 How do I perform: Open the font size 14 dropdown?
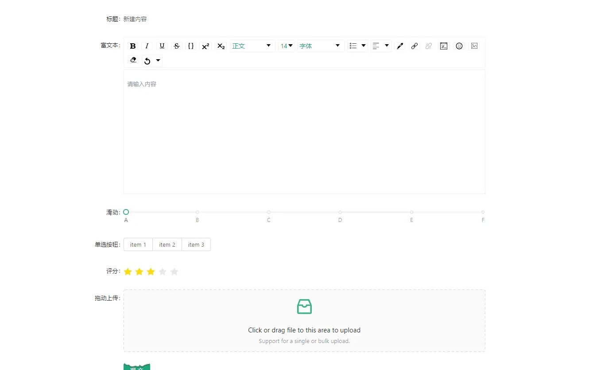click(286, 46)
